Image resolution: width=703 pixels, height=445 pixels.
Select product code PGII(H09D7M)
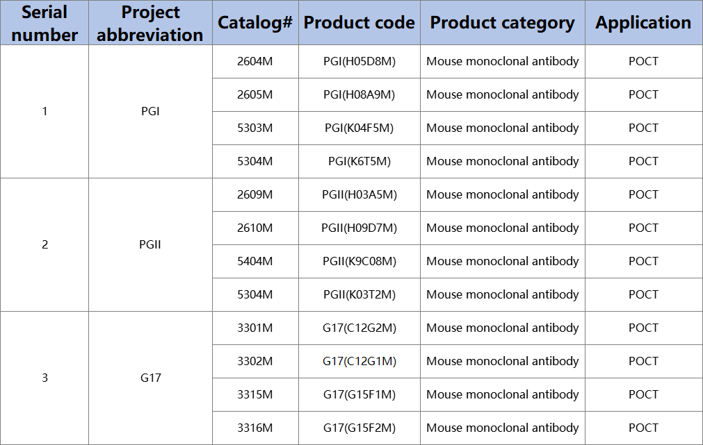(x=359, y=228)
